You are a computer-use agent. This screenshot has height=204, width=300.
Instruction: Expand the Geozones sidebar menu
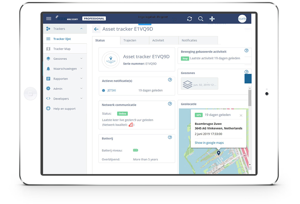[x=82, y=59]
